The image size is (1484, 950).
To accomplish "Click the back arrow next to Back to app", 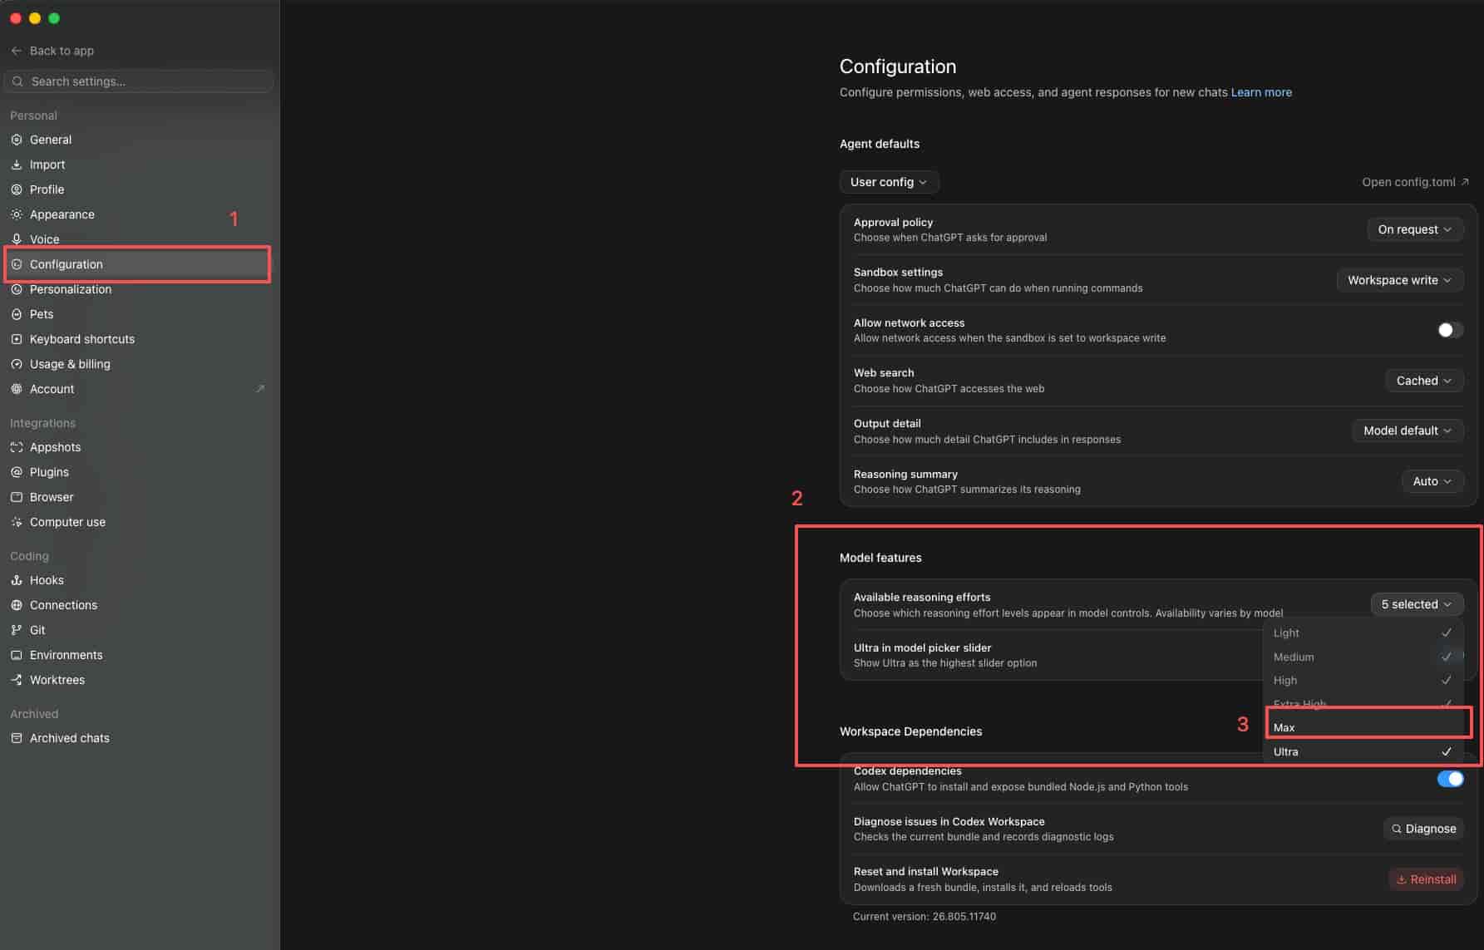I will tap(17, 51).
